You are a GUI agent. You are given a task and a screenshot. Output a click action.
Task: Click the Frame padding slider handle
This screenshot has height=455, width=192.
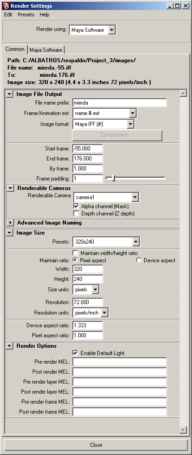click(x=113, y=178)
